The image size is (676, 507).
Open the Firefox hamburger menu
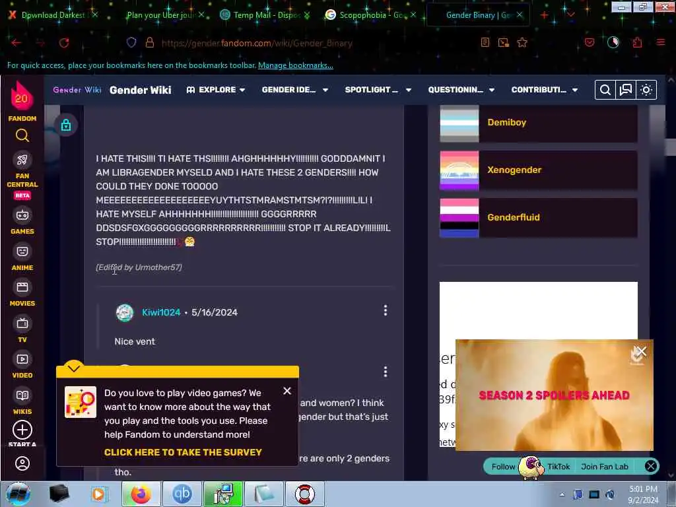[660, 42]
